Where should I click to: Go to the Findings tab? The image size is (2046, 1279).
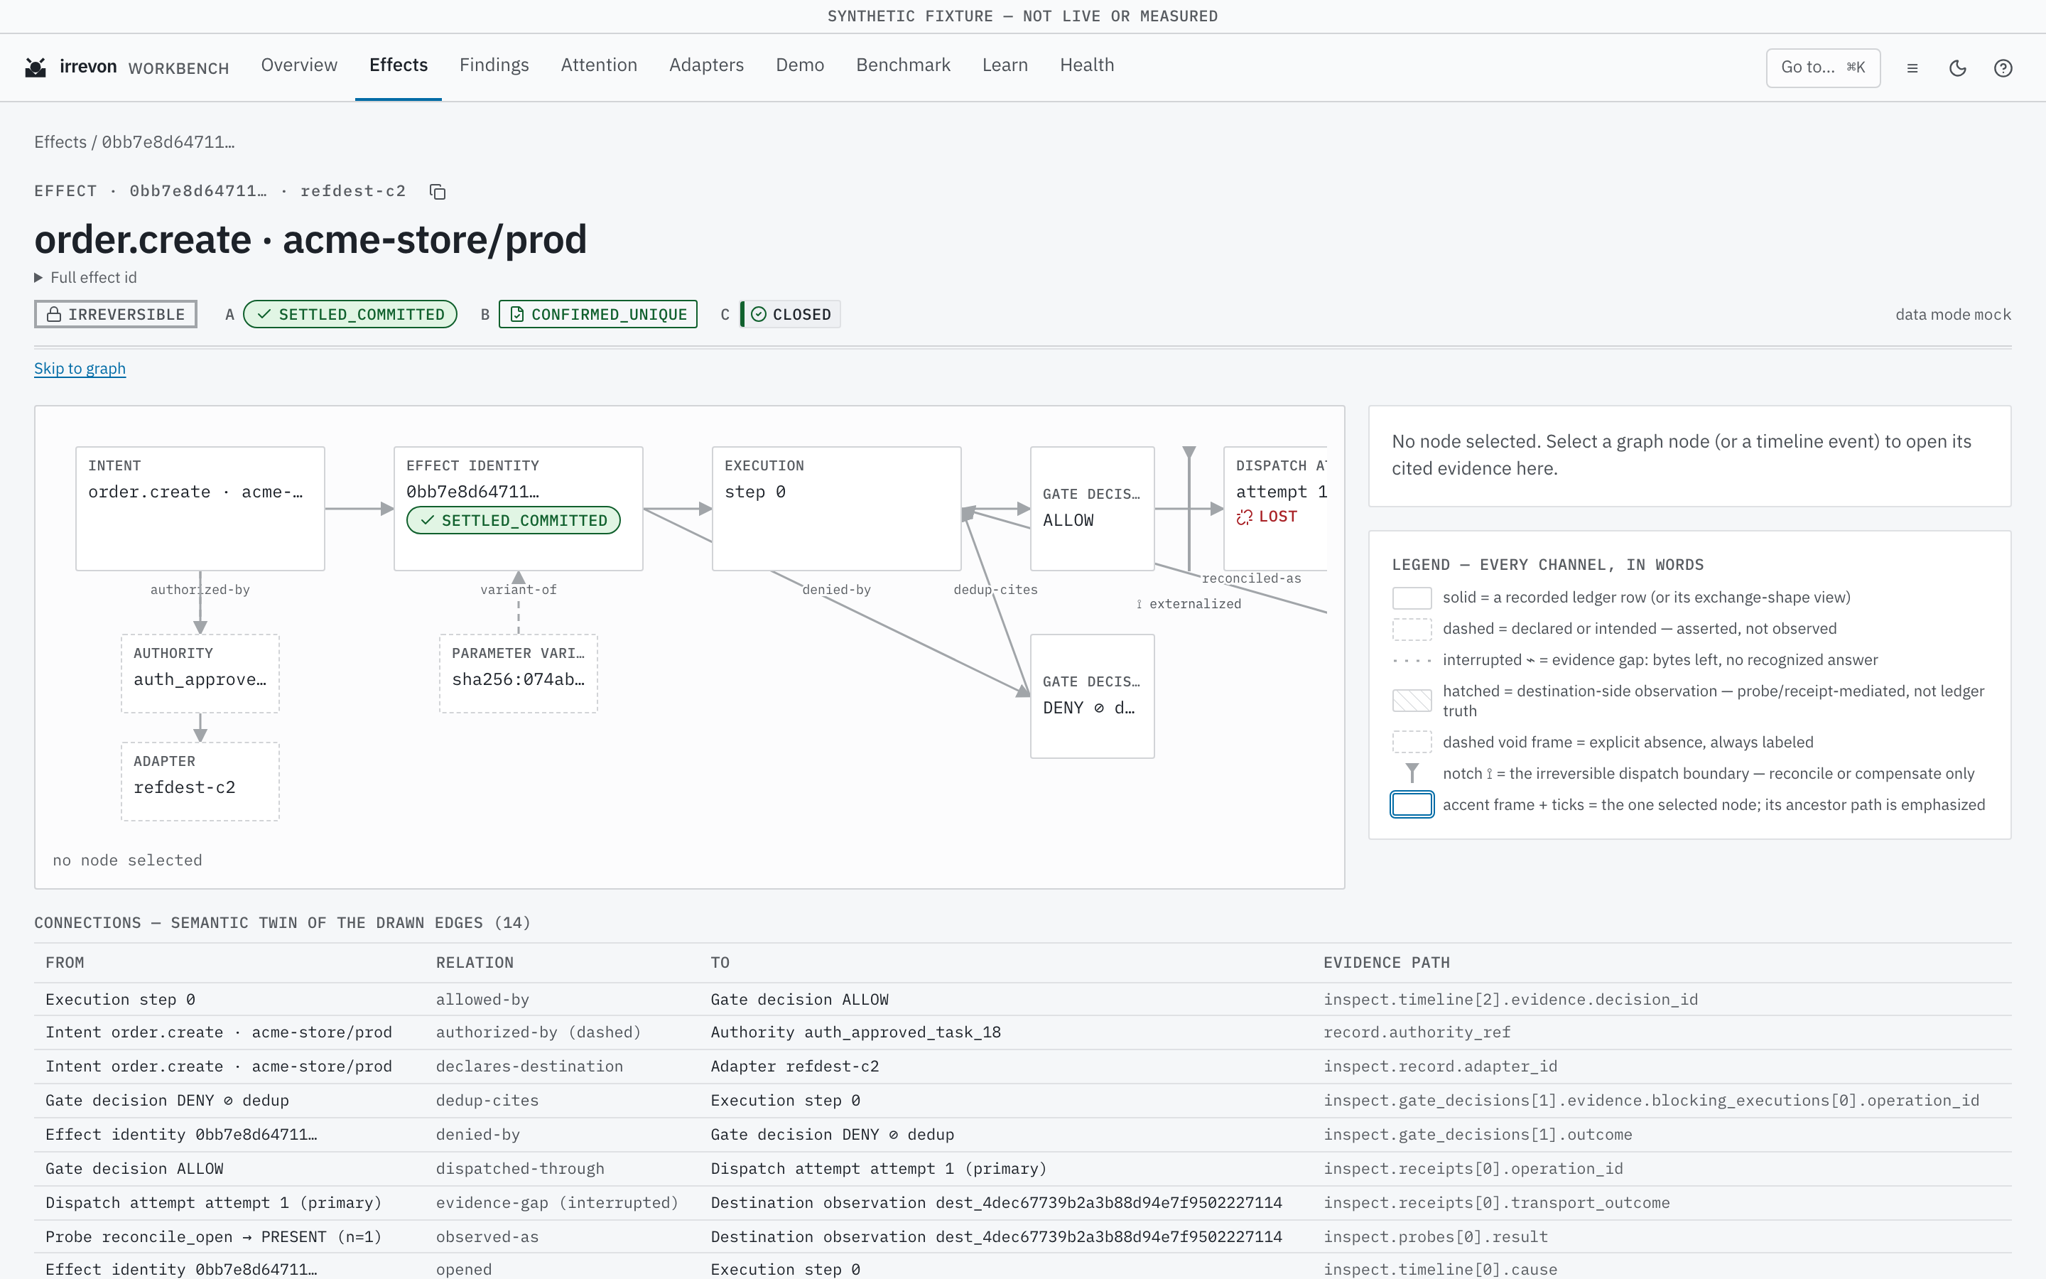(x=494, y=65)
